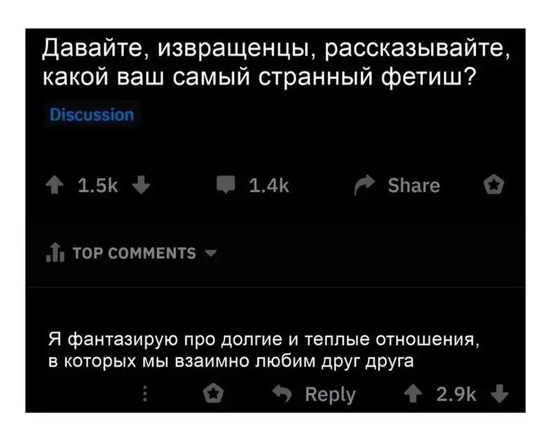This screenshot has height=441, width=551.
Task: Click the Share arrow icon
Action: click(363, 186)
